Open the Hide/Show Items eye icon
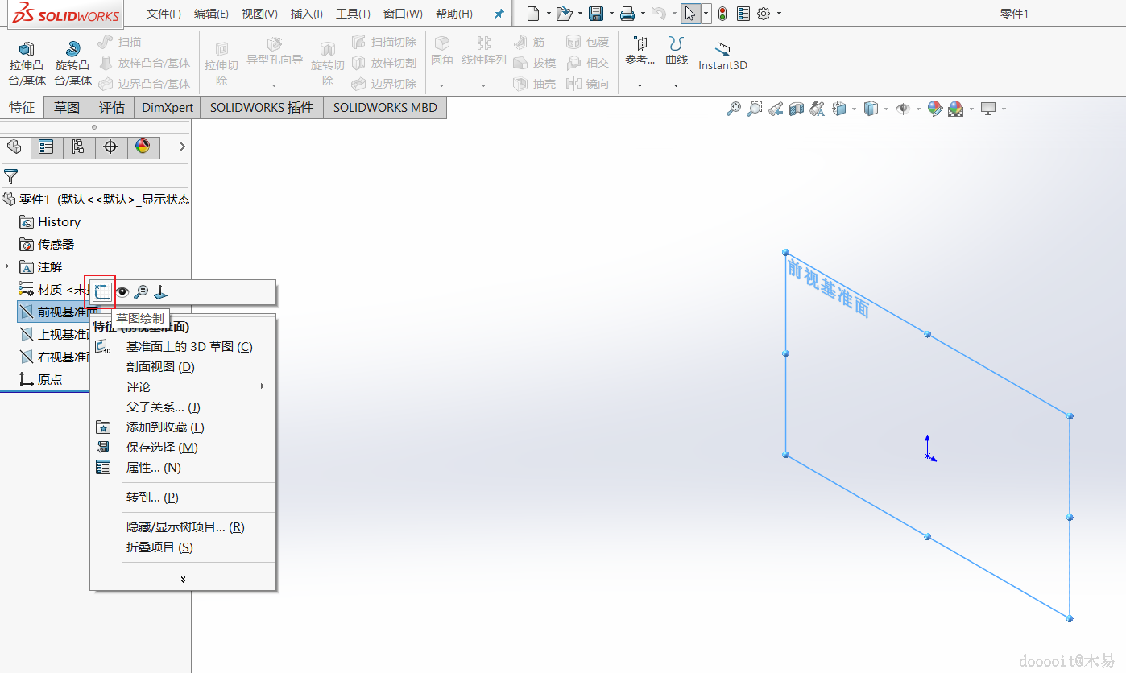 tap(903, 109)
